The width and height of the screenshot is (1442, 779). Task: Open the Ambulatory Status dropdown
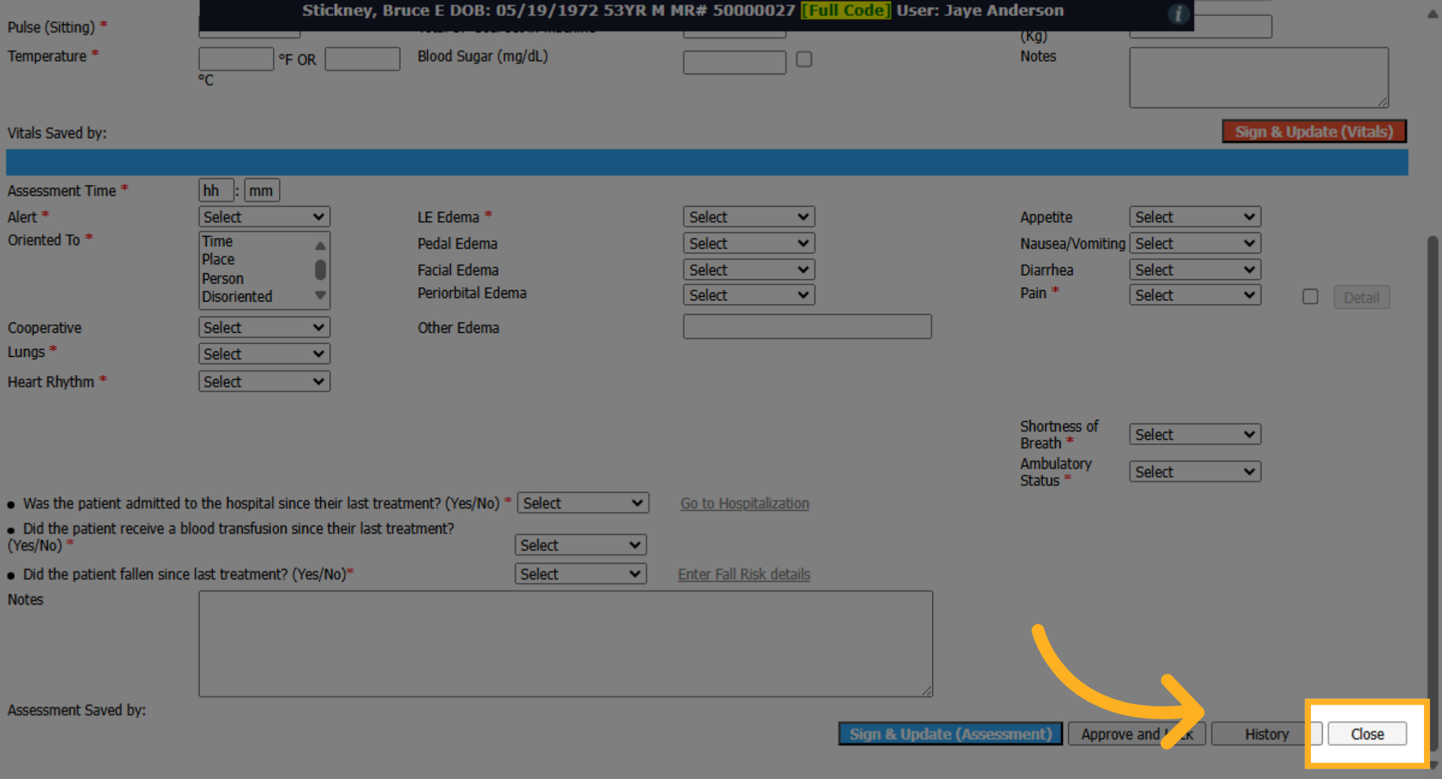point(1195,471)
